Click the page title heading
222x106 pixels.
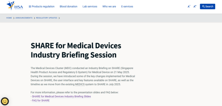point(76,50)
